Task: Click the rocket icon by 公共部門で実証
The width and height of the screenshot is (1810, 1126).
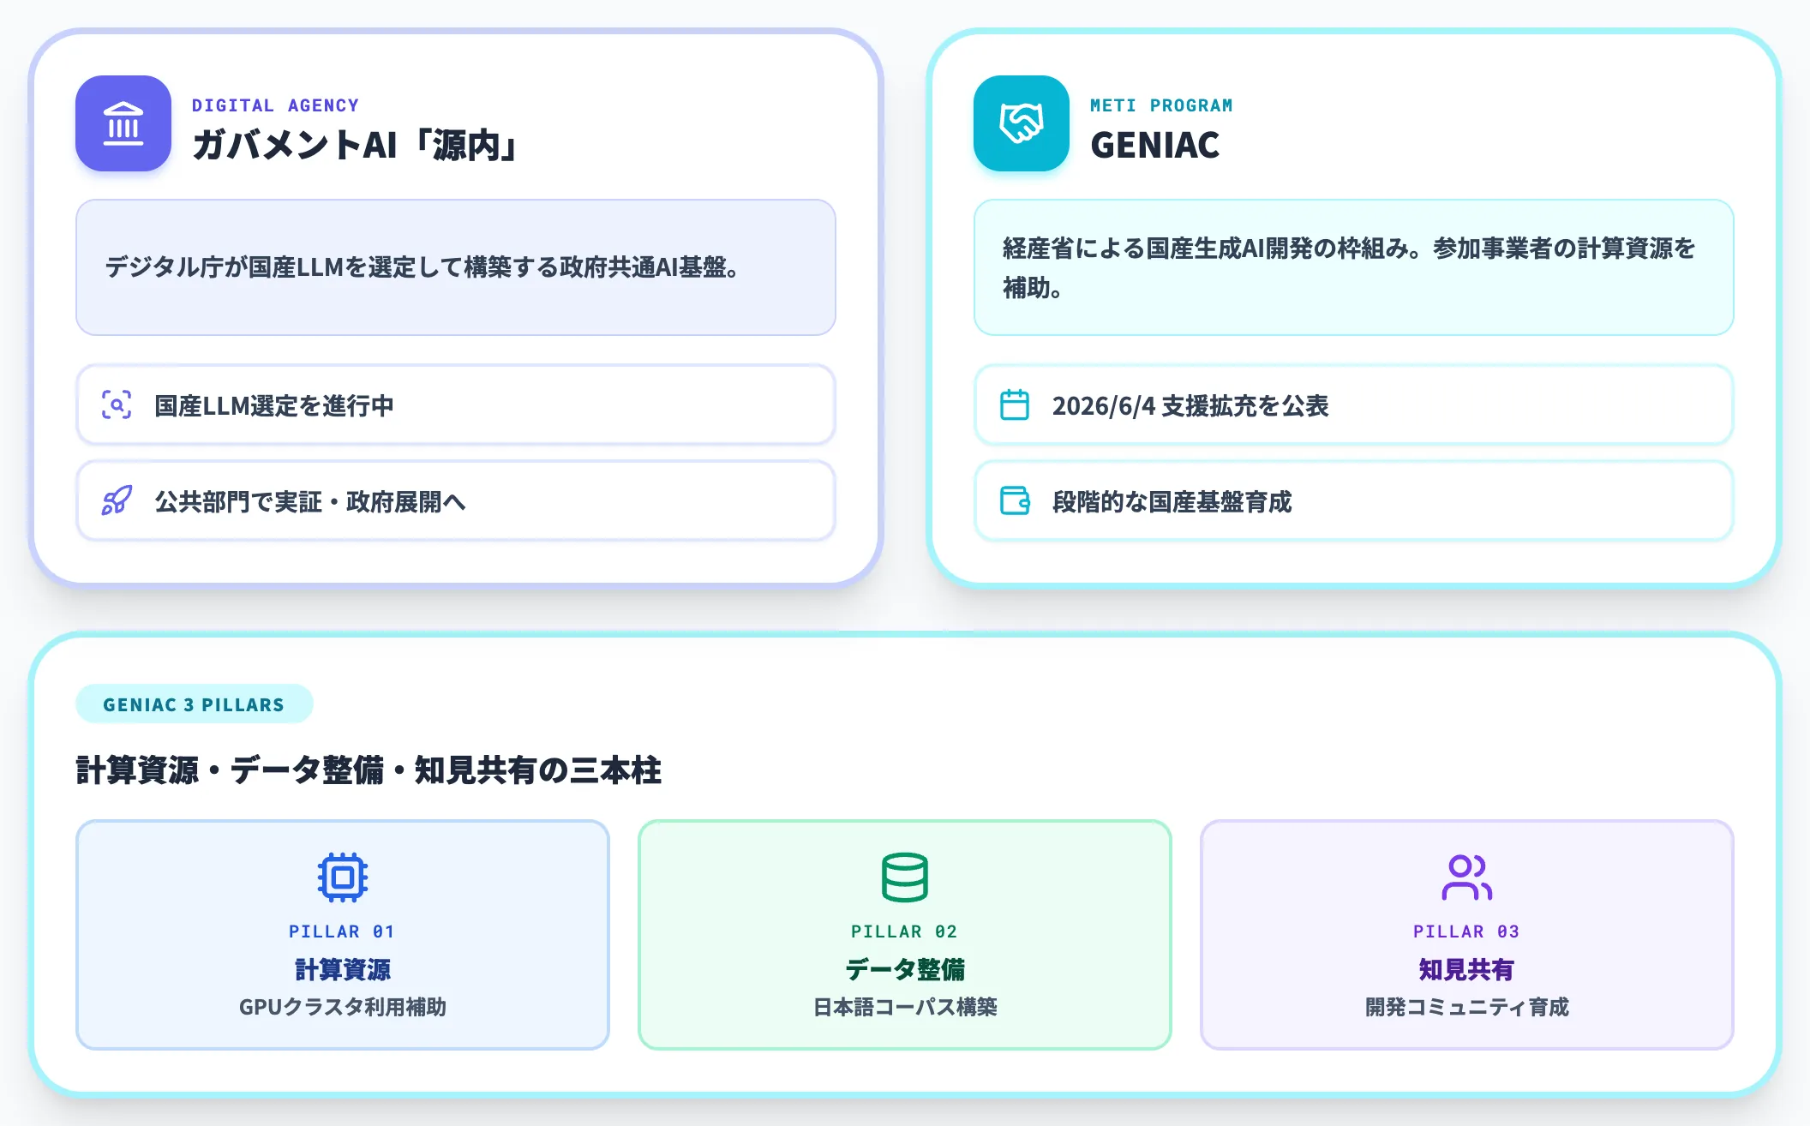Action: 117,500
